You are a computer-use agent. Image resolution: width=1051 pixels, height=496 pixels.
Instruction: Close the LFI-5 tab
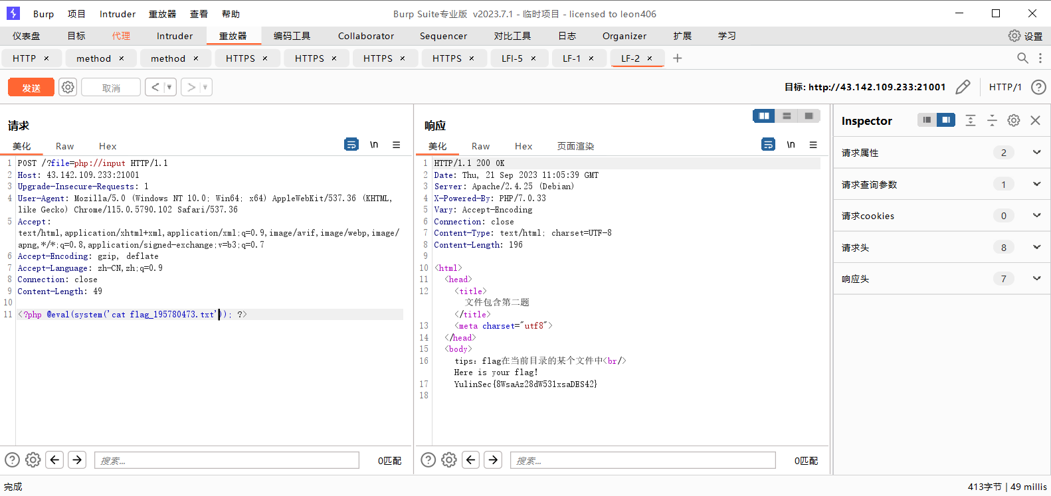[533, 58]
